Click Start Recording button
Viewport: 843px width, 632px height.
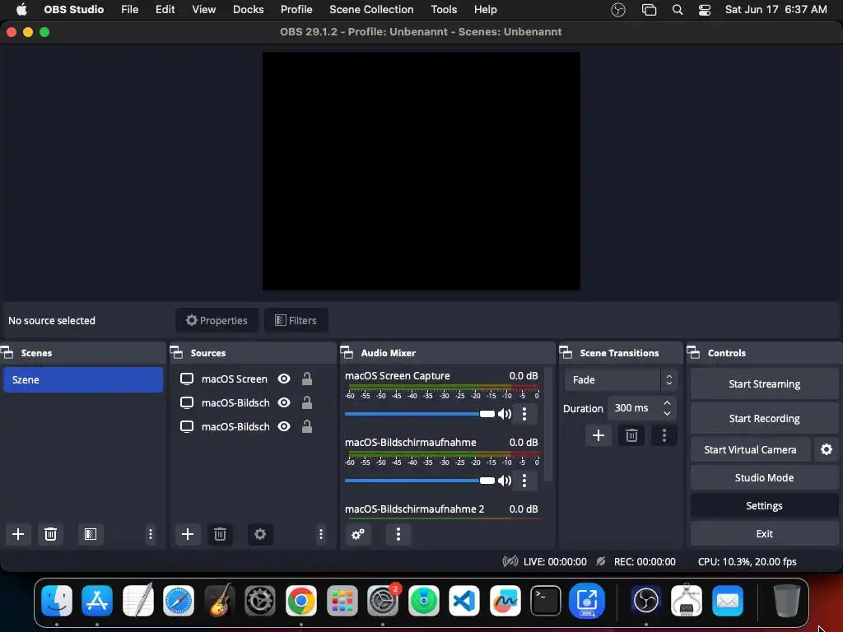(x=764, y=418)
